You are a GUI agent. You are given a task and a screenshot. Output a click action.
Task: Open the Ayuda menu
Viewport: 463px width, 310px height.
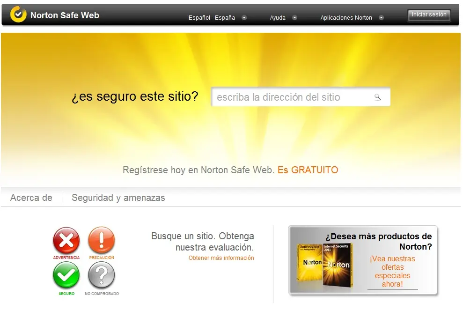pyautogui.click(x=278, y=18)
